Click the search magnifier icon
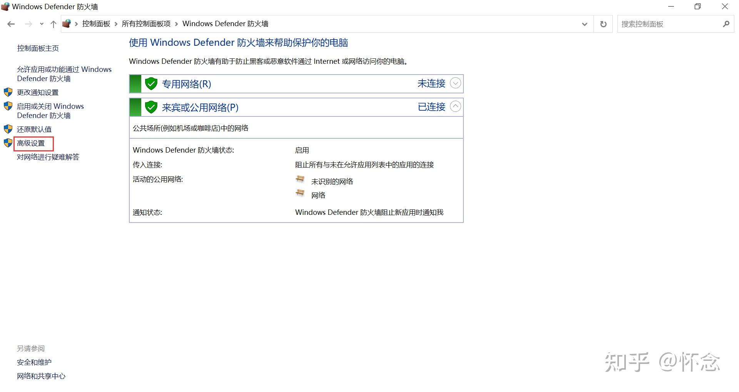This screenshot has height=392, width=739. (726, 24)
